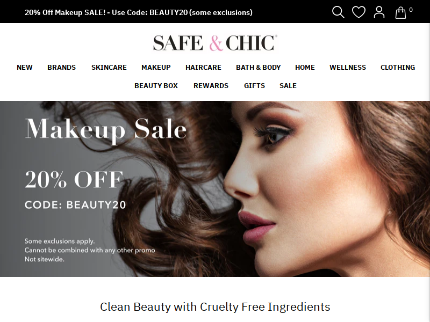The image size is (430, 322).
Task: Click the Makeup Sale hero banner
Action: click(x=215, y=189)
